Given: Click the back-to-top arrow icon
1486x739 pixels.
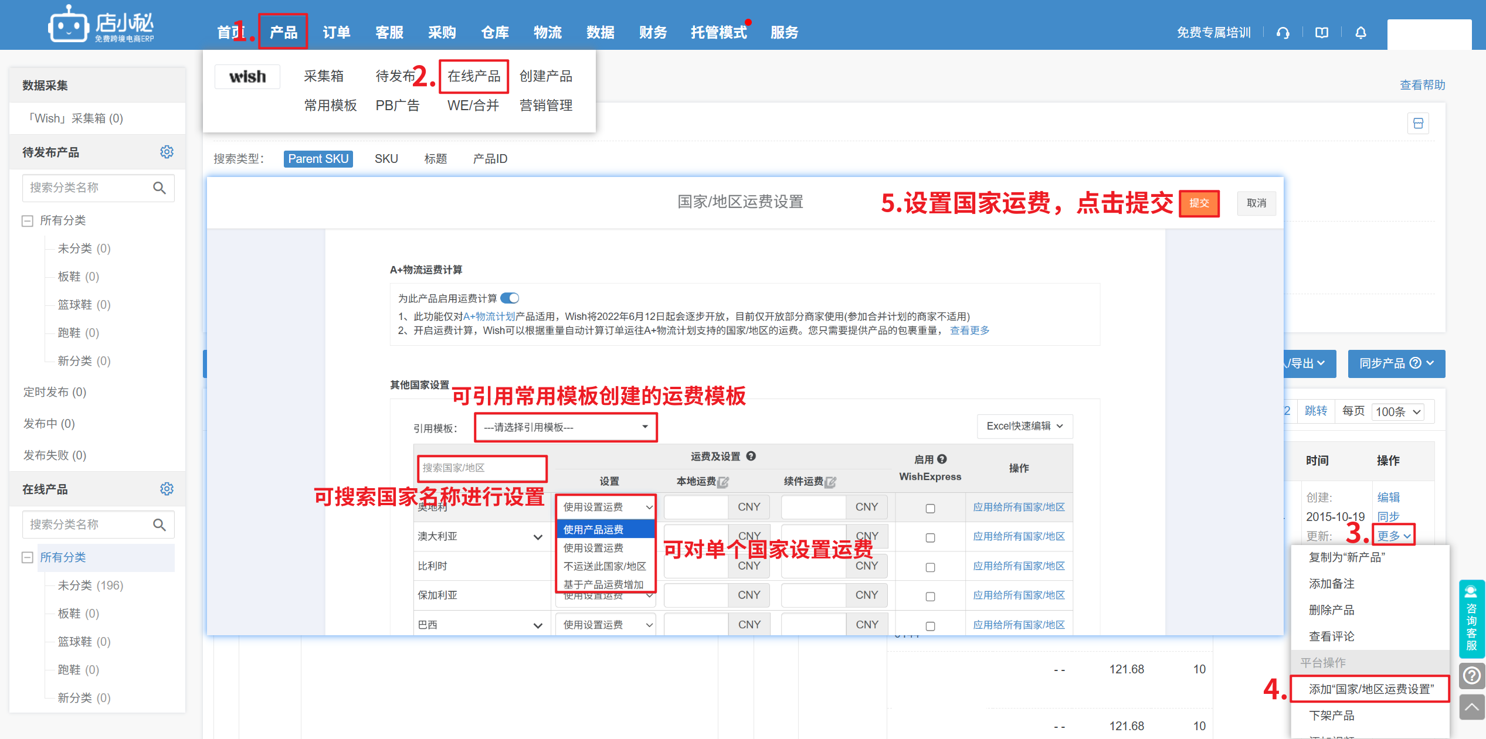Looking at the screenshot, I should (1472, 707).
